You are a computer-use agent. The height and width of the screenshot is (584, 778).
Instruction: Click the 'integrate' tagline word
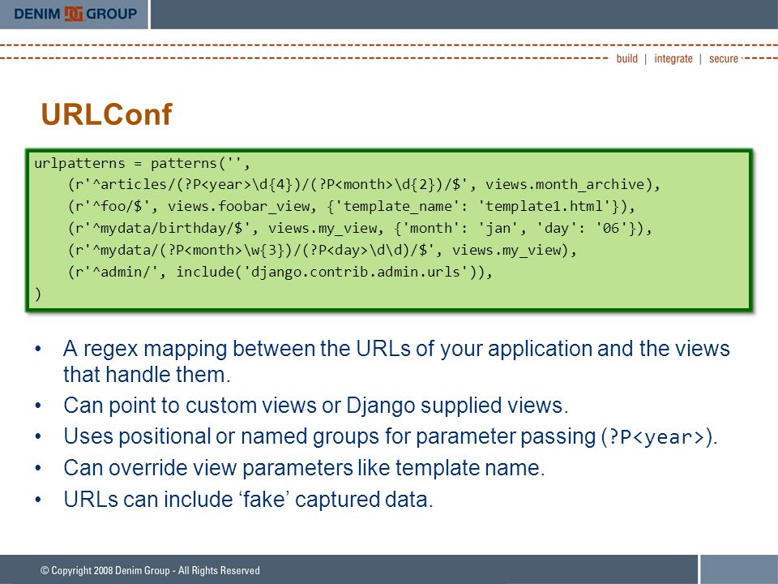(673, 58)
